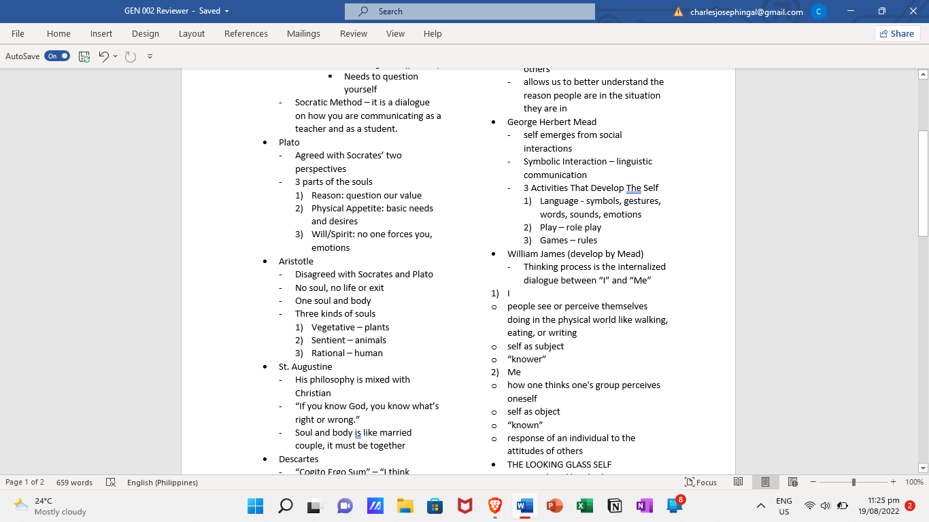Select the Web Layout view icon
Image resolution: width=929 pixels, height=522 pixels.
tap(792, 482)
